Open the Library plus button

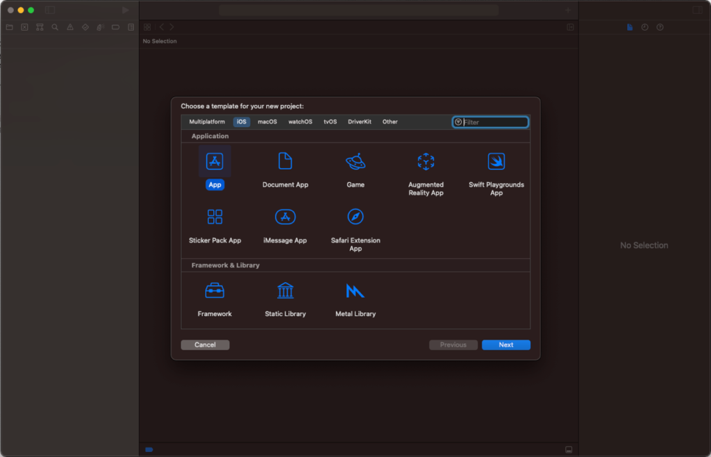[x=568, y=10]
